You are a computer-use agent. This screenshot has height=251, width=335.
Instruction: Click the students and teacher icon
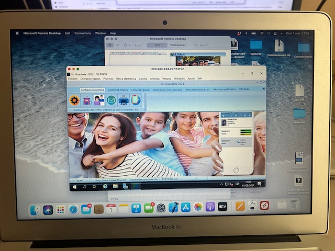[x=98, y=100]
